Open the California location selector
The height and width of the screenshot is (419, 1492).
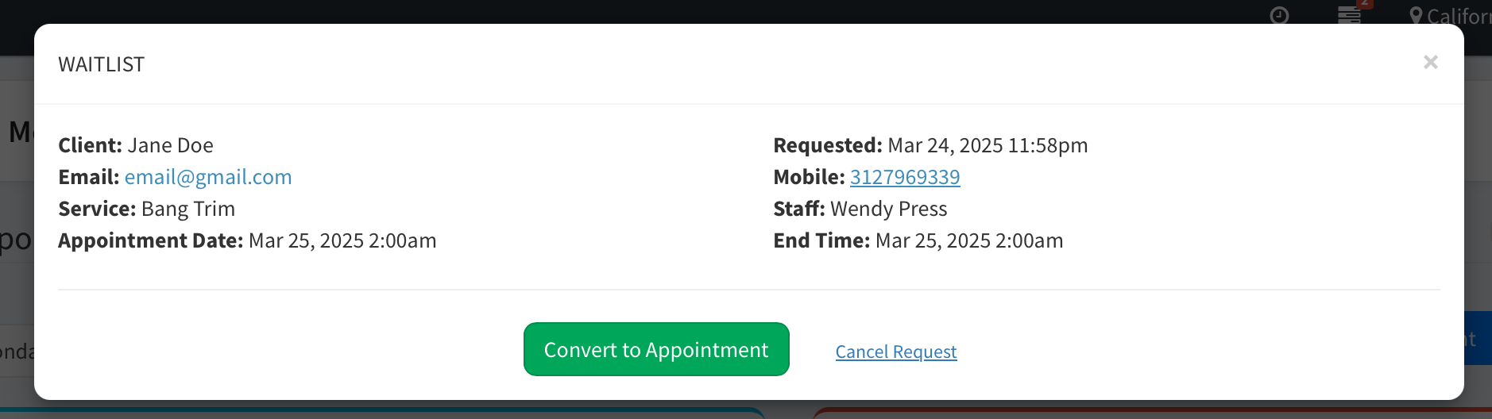(1458, 16)
